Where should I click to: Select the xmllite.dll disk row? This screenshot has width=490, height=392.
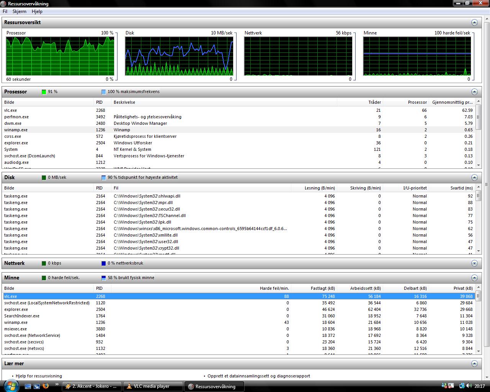[239, 235]
